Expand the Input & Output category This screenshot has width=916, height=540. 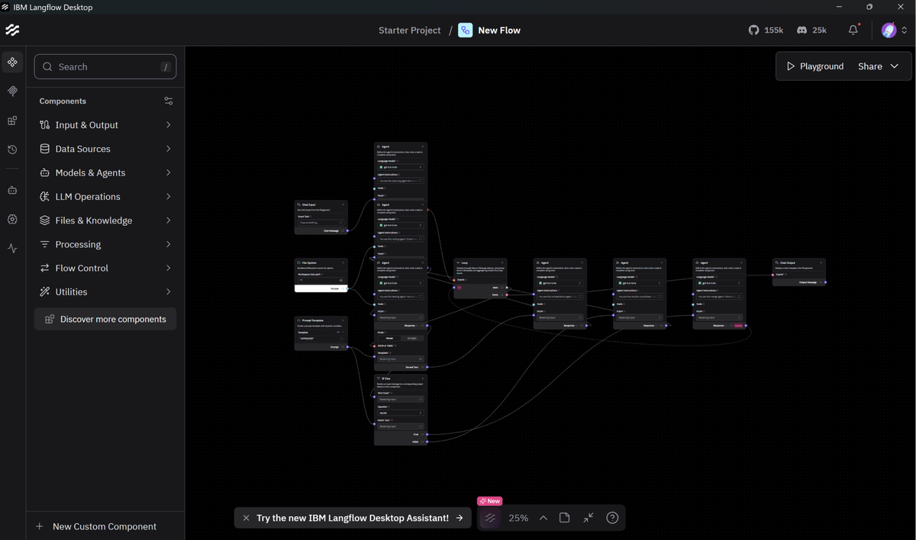(x=105, y=125)
